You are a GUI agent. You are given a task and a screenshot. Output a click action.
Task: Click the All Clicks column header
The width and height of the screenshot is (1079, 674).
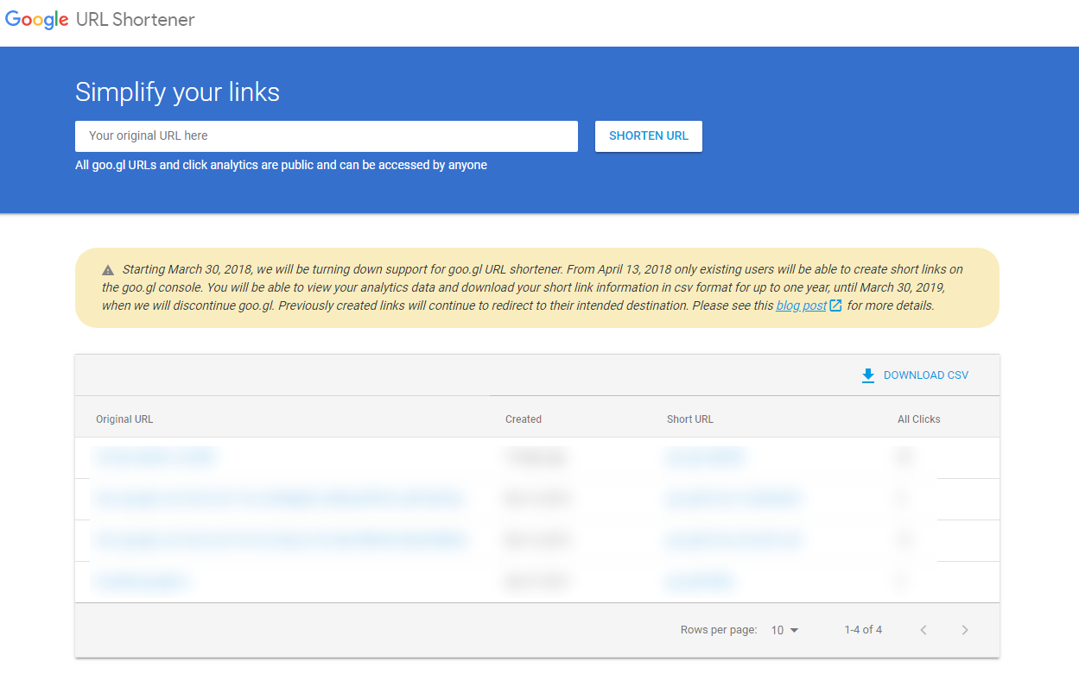coord(917,419)
